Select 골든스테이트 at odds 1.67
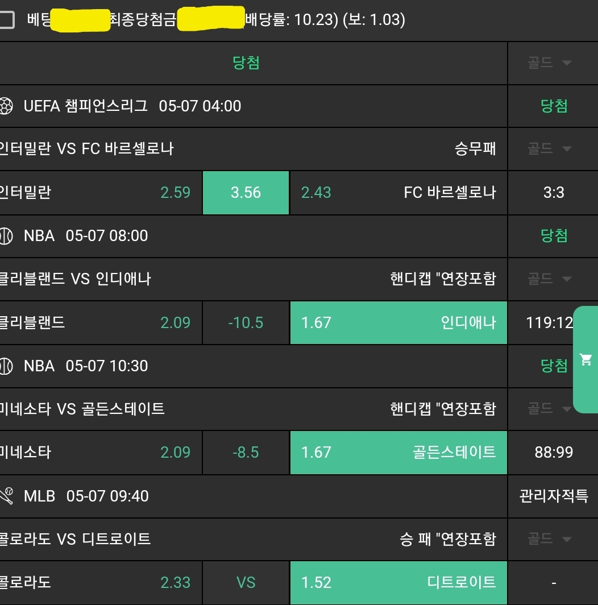Screen dimensions: 598x605 [398, 452]
